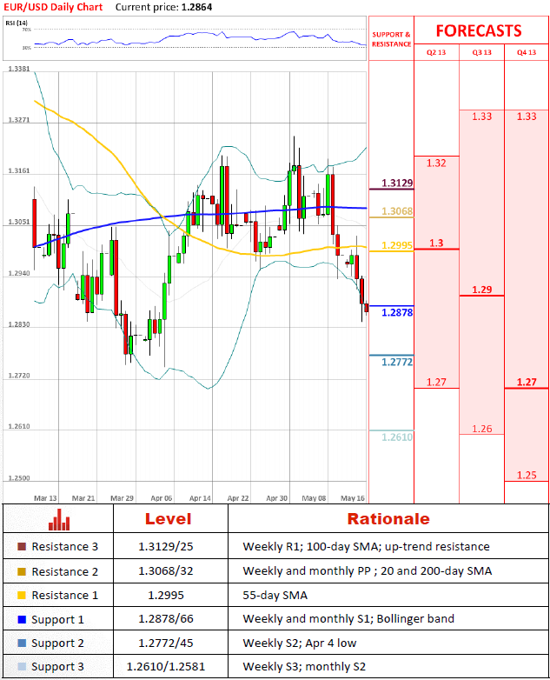Click the Resistance 2 row label
This screenshot has height=680, width=550.
coord(65,571)
